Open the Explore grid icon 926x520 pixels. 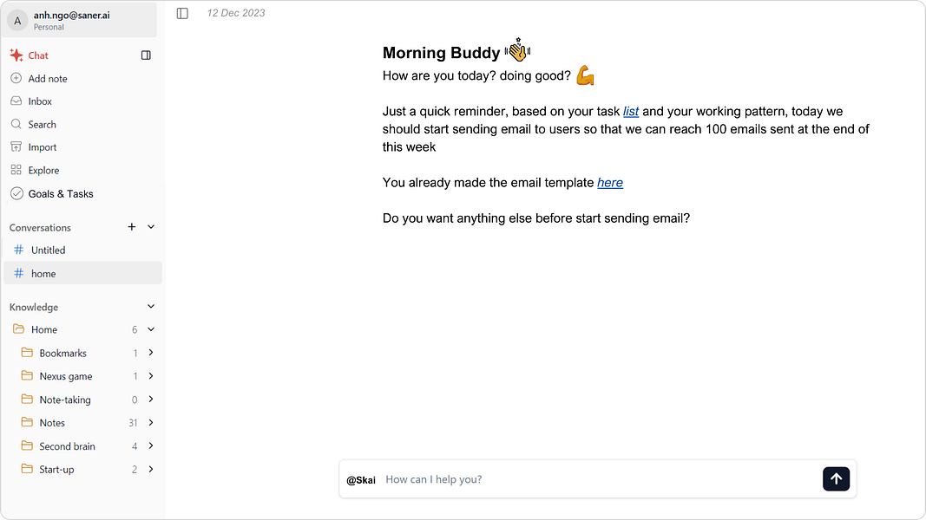(x=16, y=170)
